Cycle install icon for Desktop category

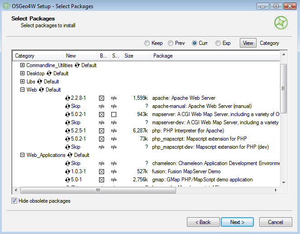coord(49,73)
